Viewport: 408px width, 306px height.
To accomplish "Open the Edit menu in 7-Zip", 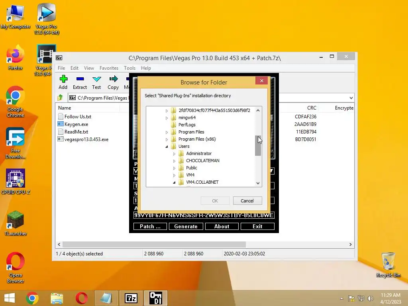I will (x=75, y=68).
